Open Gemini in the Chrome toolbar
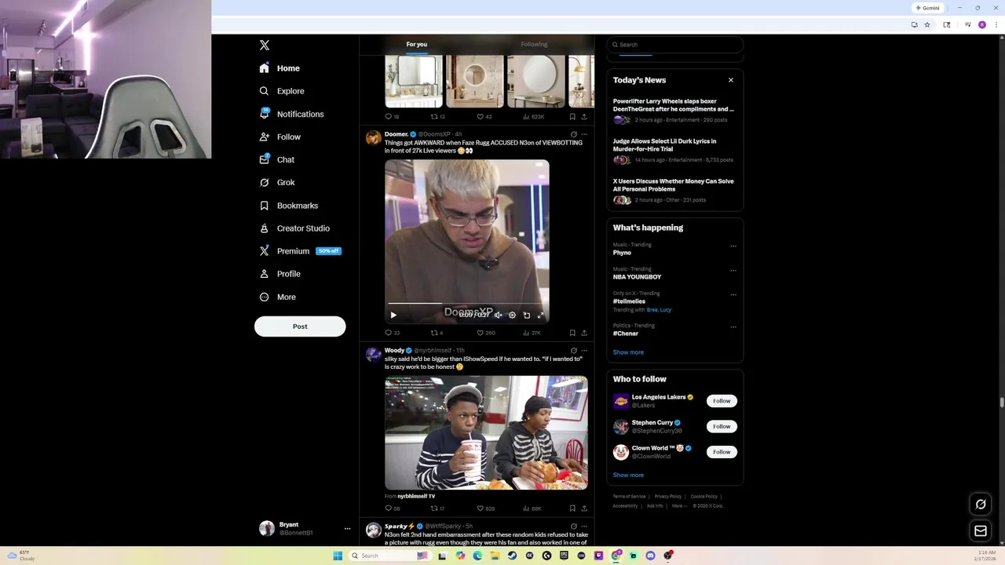This screenshot has height=565, width=1005. point(927,8)
